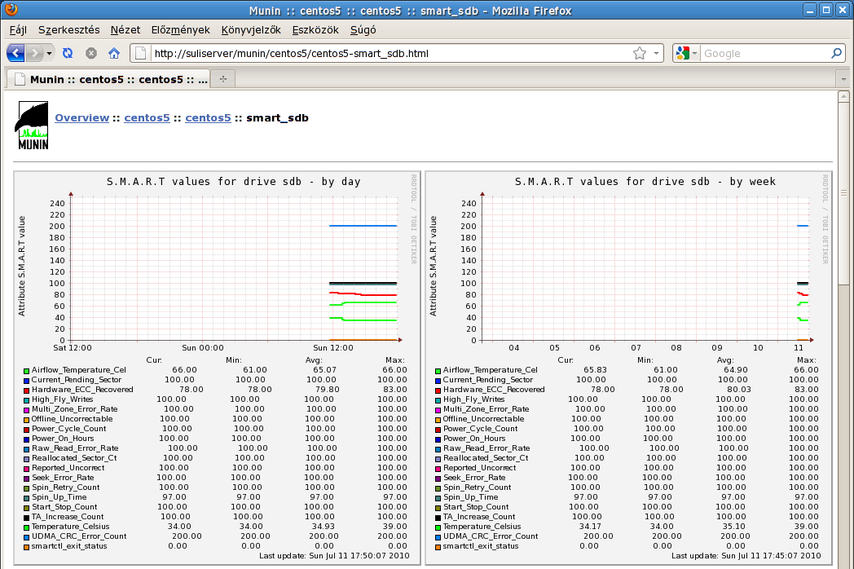Follow the Overview breadcrumb link
Image resolution: width=854 pixels, height=569 pixels.
point(81,117)
